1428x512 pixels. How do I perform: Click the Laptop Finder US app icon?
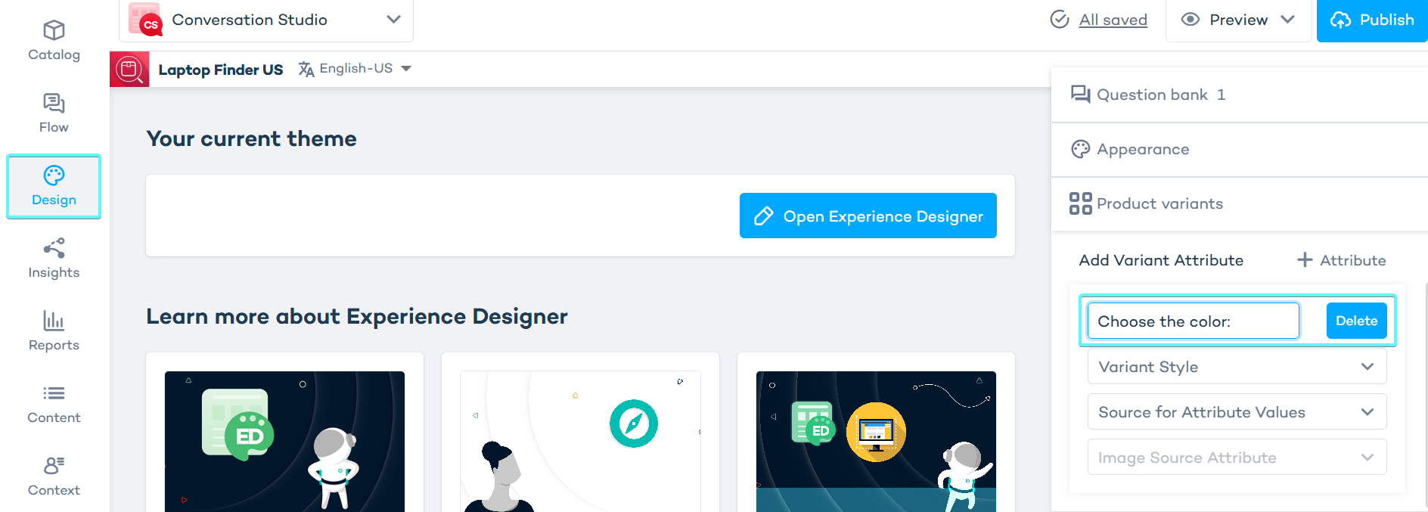[129, 70]
